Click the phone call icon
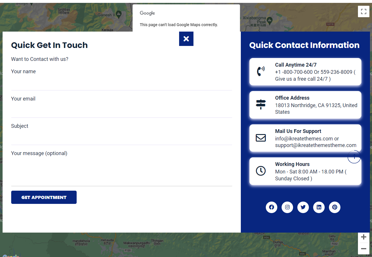372x257 pixels. click(261, 72)
